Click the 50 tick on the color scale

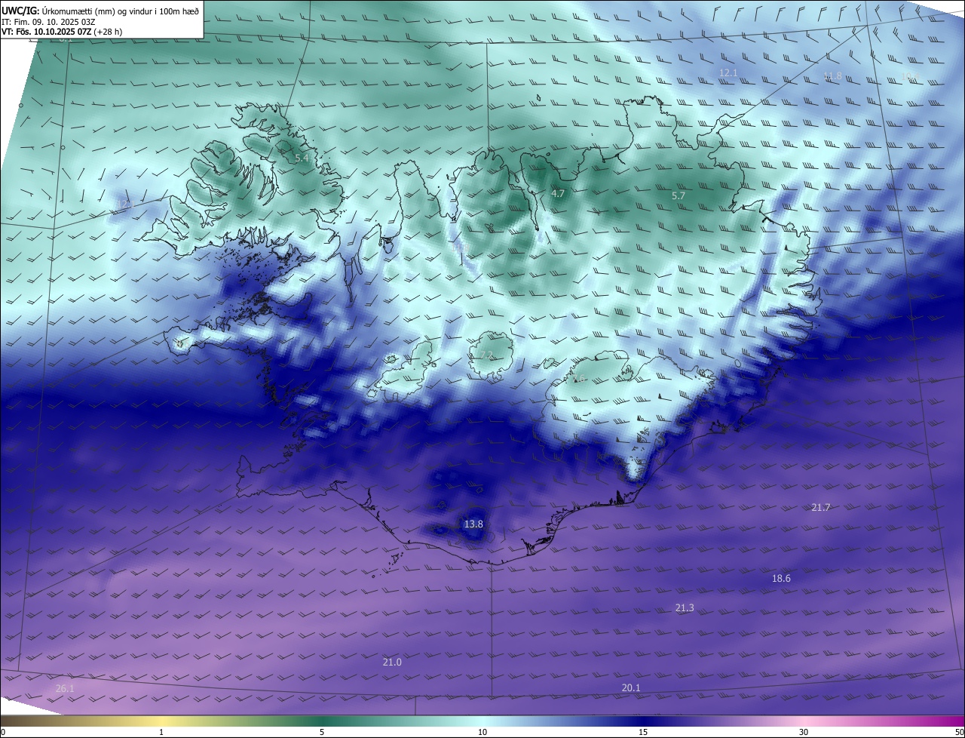(x=959, y=733)
